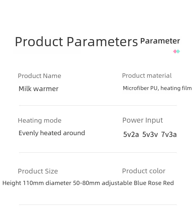
Task: Click the Product Parameters heading
Action: (76, 42)
